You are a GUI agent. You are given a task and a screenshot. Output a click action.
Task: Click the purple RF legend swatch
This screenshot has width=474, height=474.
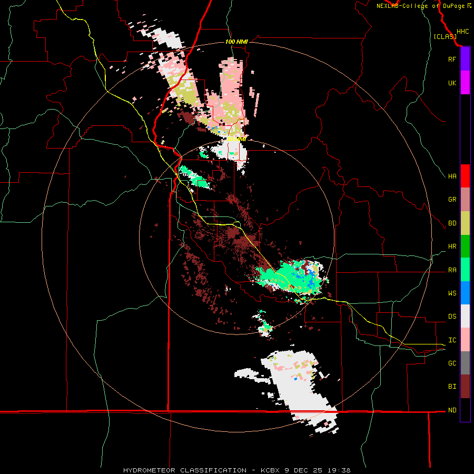click(x=465, y=59)
